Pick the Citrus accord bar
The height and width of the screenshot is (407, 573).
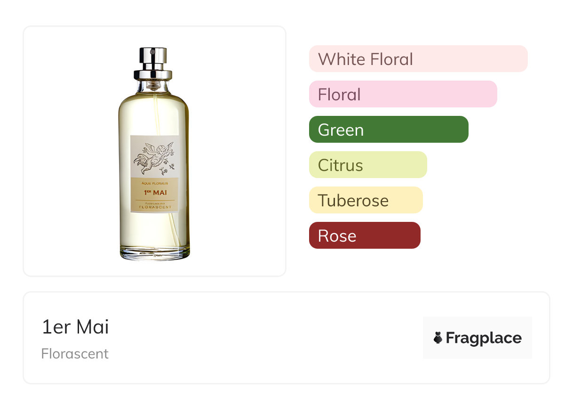pos(367,165)
